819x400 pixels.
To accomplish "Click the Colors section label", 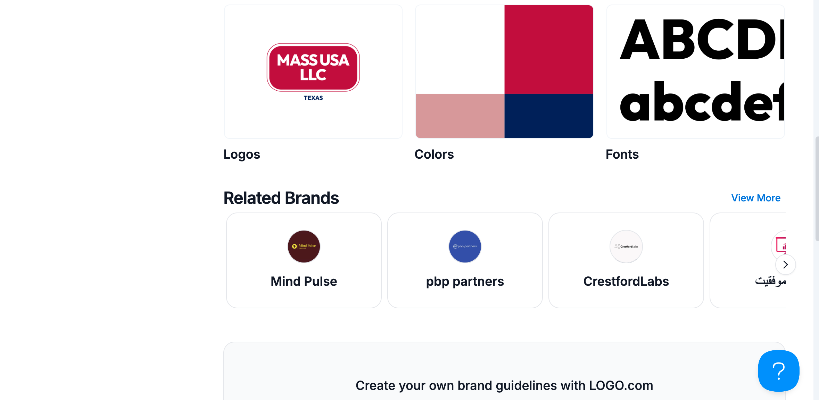I will [x=434, y=155].
